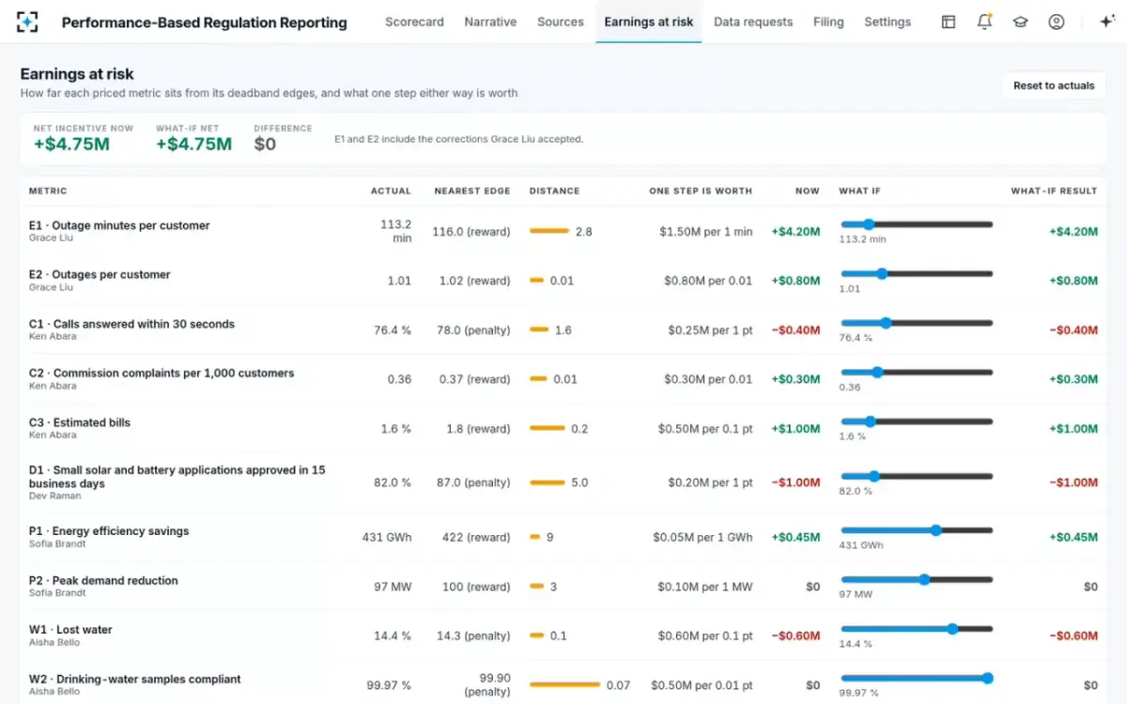Select the Earnings at risk tab
Viewport: 1127px width, 704px height.
coord(649,22)
